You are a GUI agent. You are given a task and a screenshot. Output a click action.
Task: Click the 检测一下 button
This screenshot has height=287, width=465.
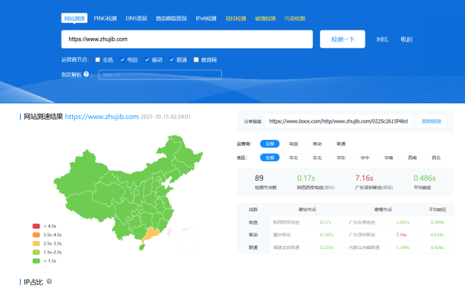(342, 39)
